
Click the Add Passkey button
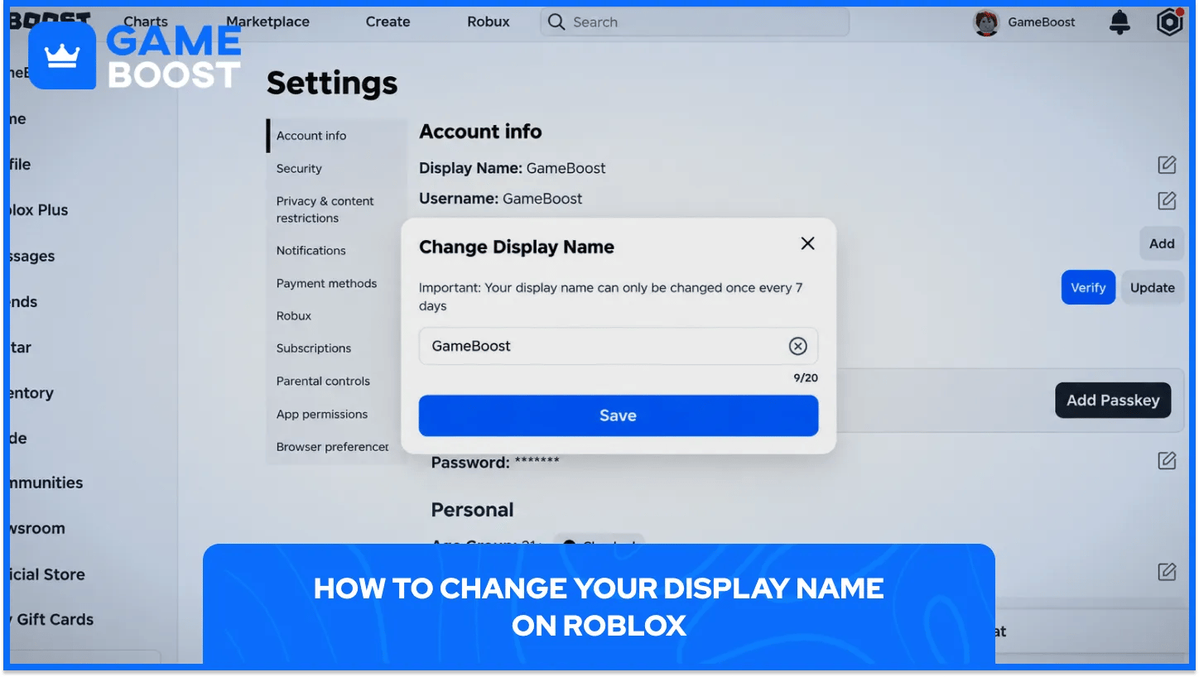[1113, 401]
